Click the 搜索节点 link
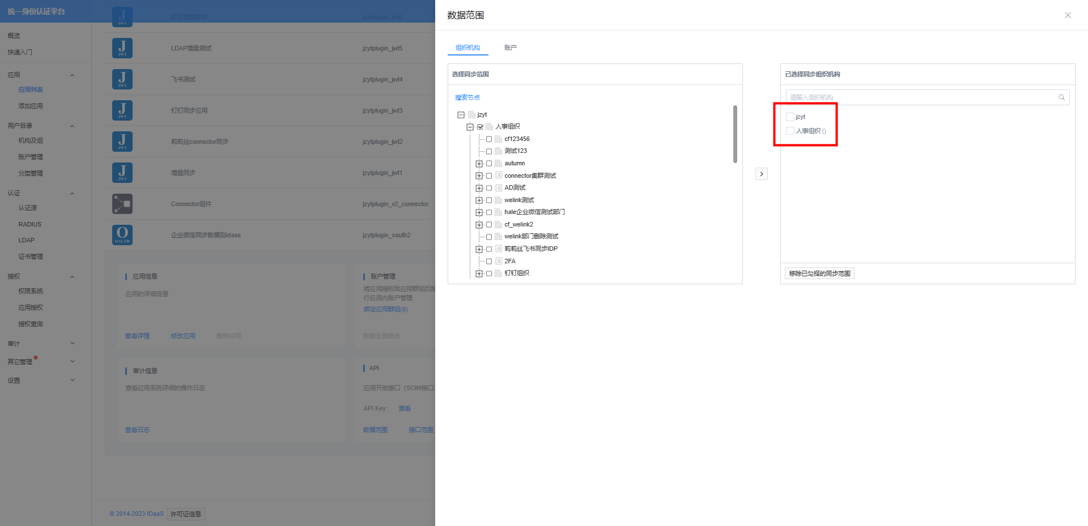1088x526 pixels. (x=467, y=97)
